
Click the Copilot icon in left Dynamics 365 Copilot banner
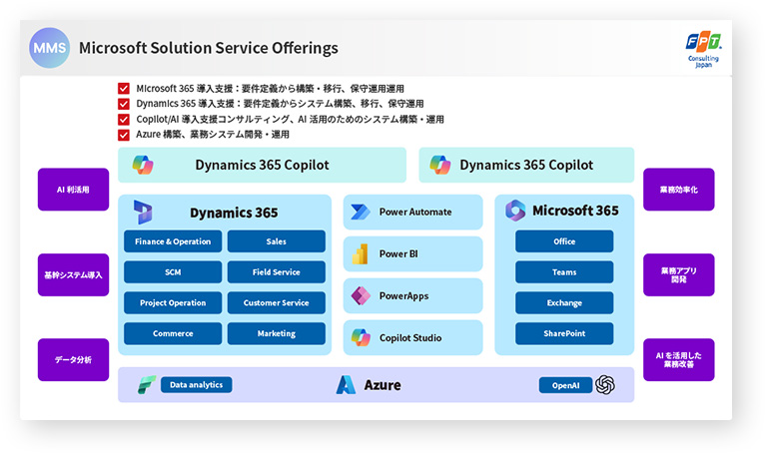point(143,165)
